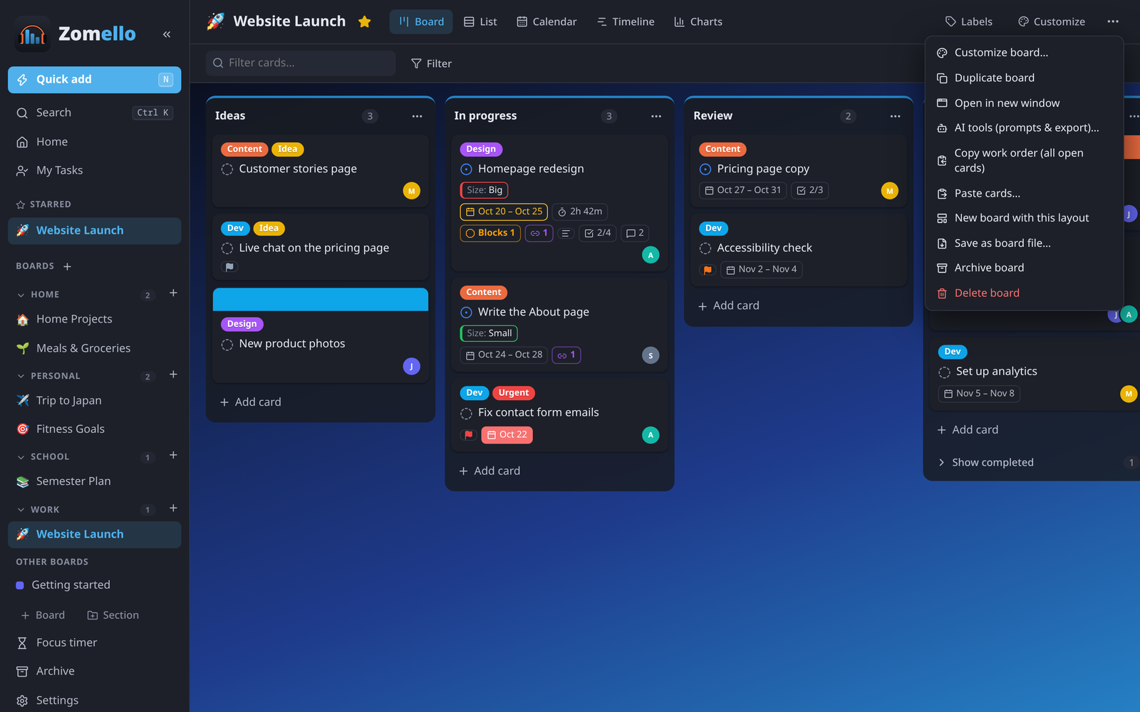Open the three-dot menu of the In progress column

tap(656, 116)
